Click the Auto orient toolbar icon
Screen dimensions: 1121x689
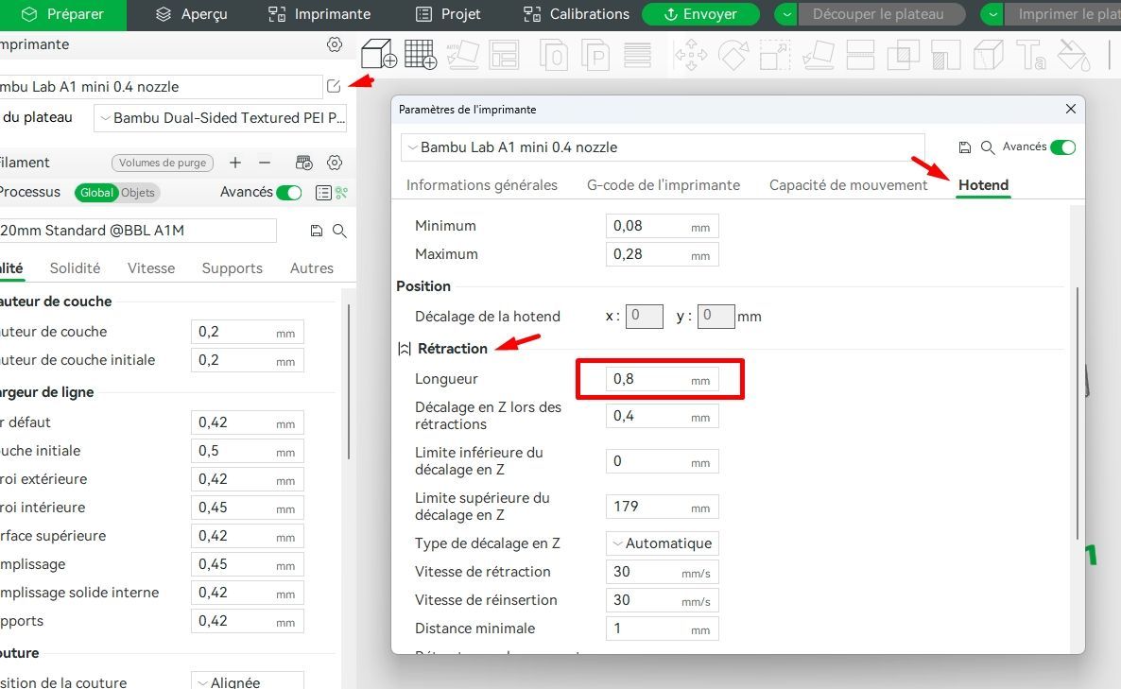click(x=462, y=55)
